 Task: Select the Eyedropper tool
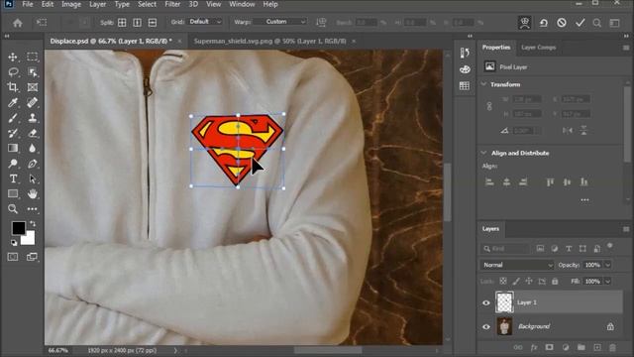[x=13, y=102]
